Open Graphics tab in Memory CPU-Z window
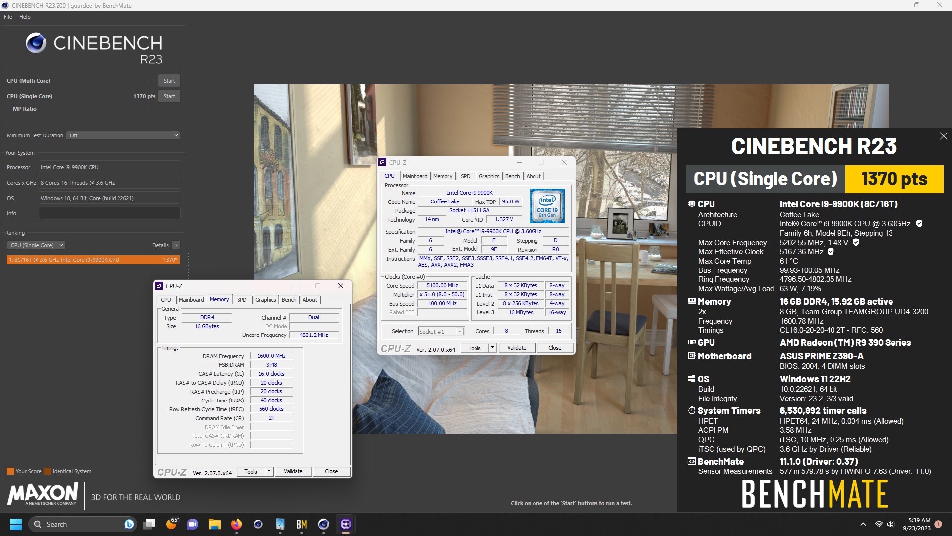 pyautogui.click(x=265, y=300)
